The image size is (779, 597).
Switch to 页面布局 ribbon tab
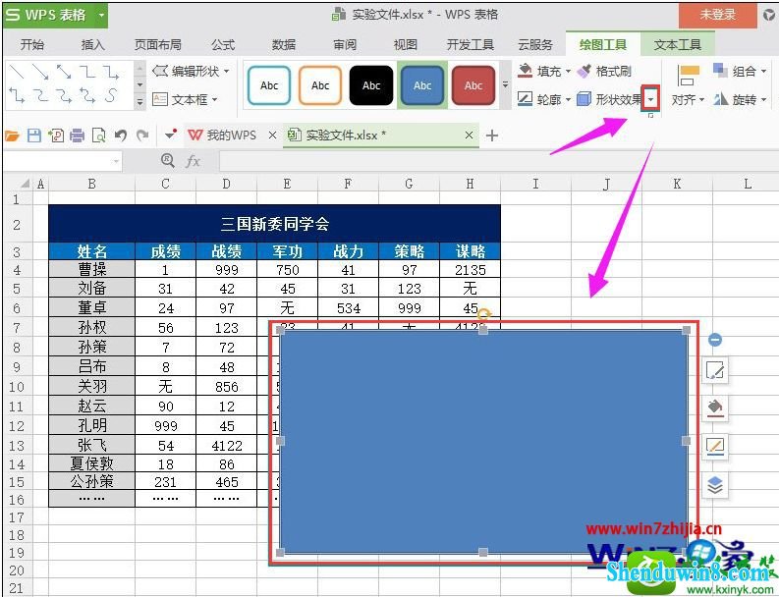click(157, 45)
